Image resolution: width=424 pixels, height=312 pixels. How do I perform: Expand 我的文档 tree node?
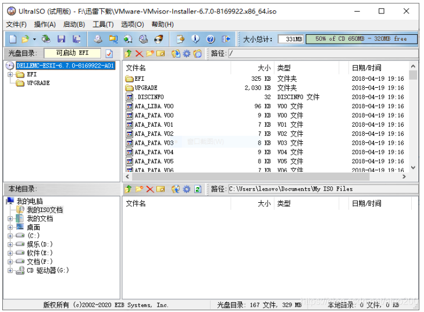point(10,218)
